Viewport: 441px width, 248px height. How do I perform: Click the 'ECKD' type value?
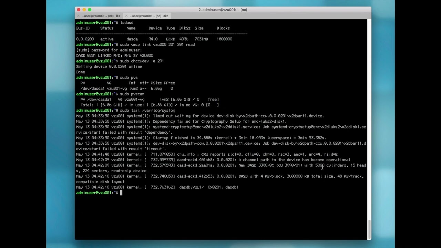coord(171,39)
